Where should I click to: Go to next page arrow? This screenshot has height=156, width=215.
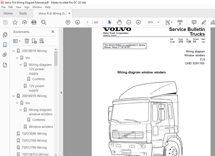click(78, 22)
